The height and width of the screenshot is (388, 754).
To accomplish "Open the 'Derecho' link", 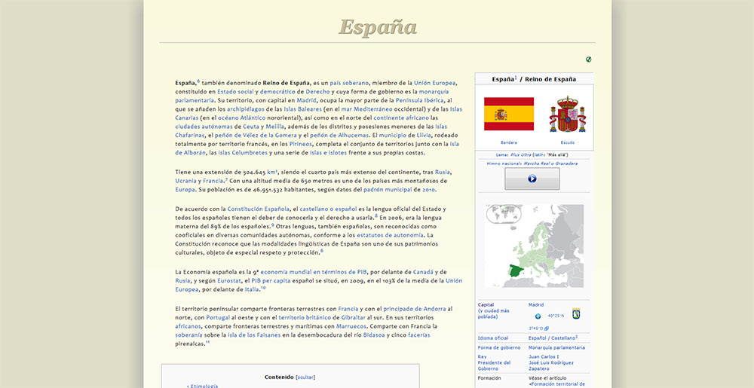I will click(x=318, y=91).
